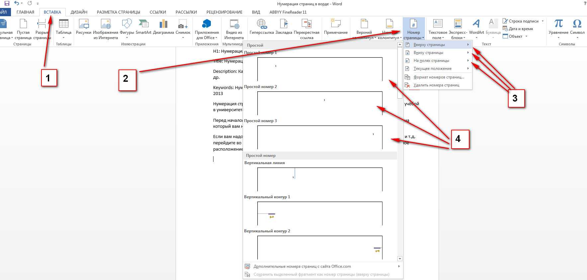The image size is (587, 280).
Task: Select the Вертикальный контур 1 preview
Action: [320, 213]
